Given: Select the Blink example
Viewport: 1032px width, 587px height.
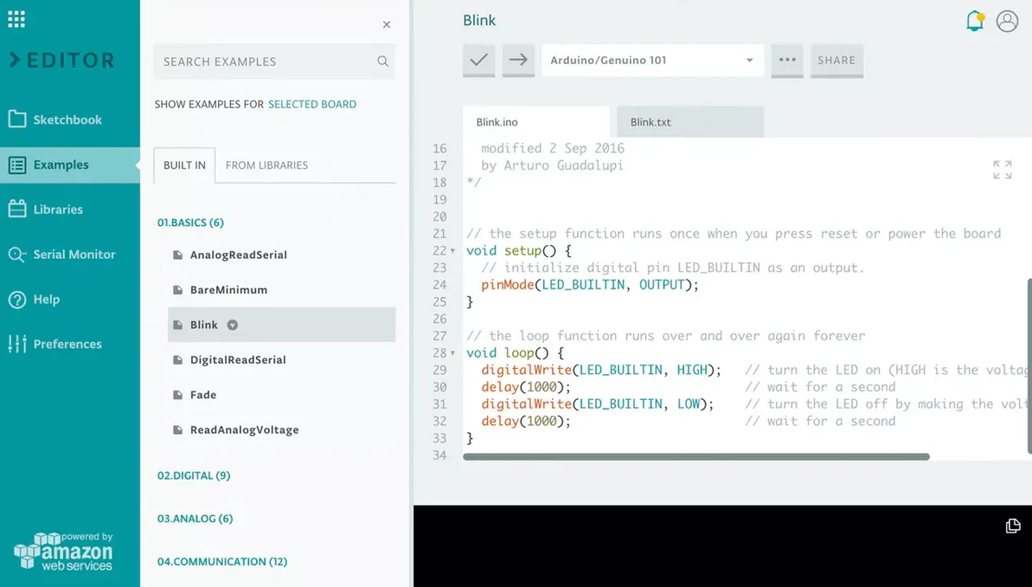Looking at the screenshot, I should [x=282, y=325].
